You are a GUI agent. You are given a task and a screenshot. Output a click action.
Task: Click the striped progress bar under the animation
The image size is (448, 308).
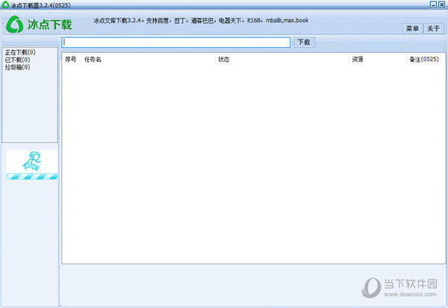tap(32, 177)
